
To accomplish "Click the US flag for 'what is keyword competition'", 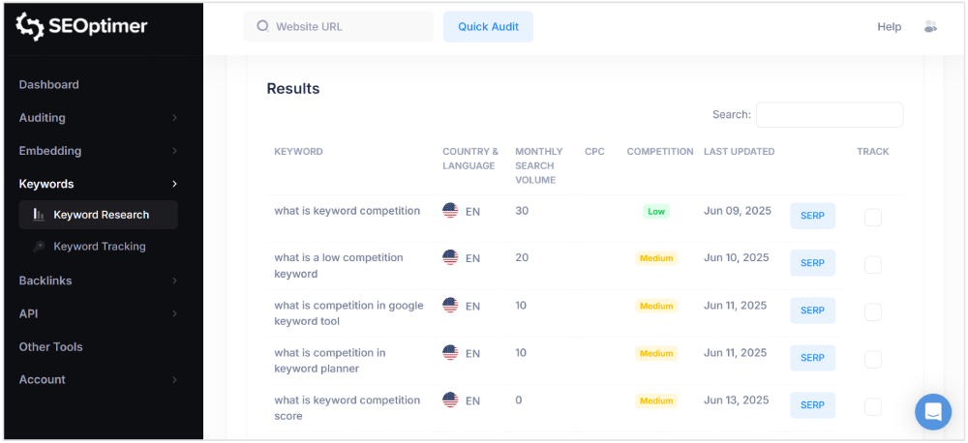I will (450, 211).
